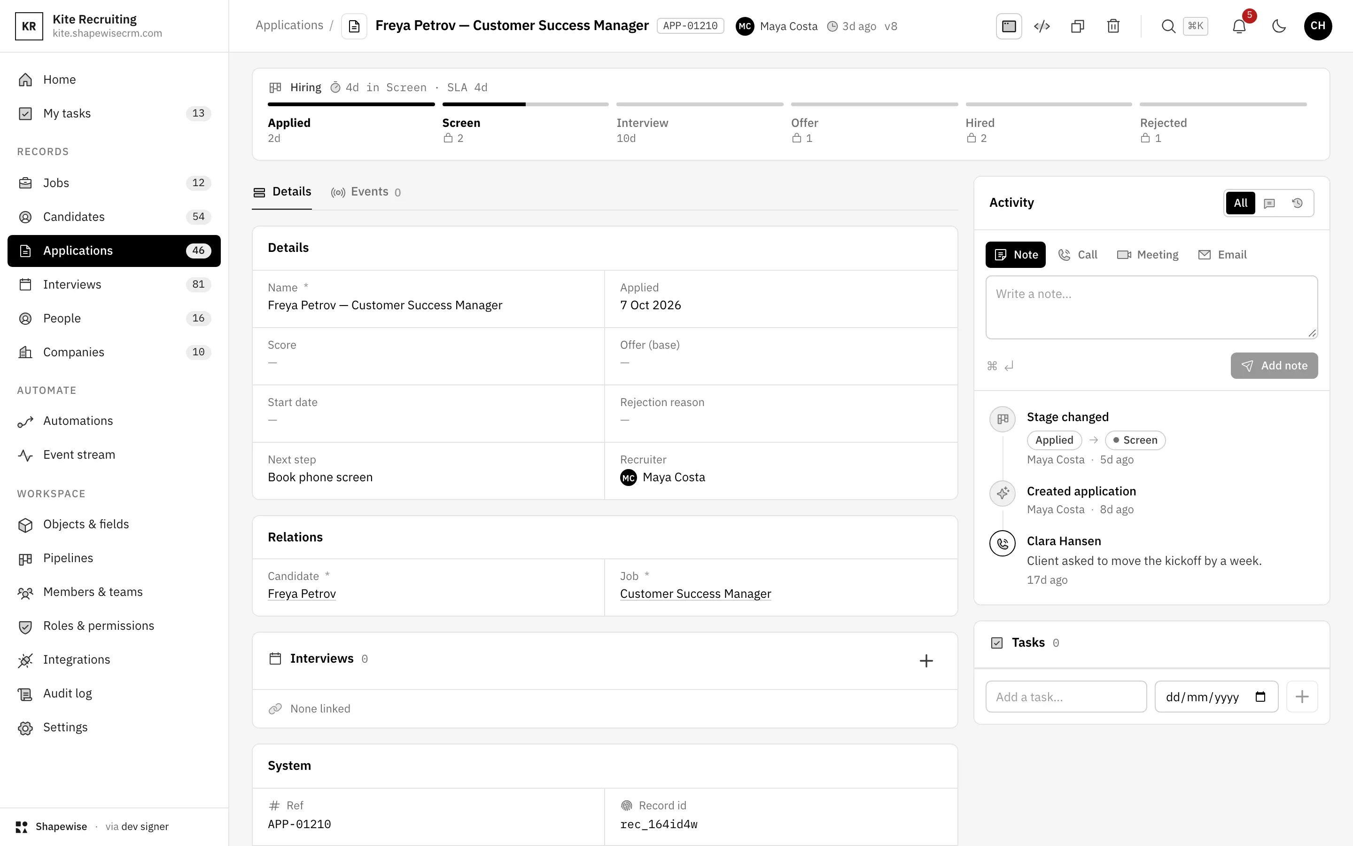Select the Interview pipeline stage
Image resolution: width=1353 pixels, height=846 pixels.
700,124
